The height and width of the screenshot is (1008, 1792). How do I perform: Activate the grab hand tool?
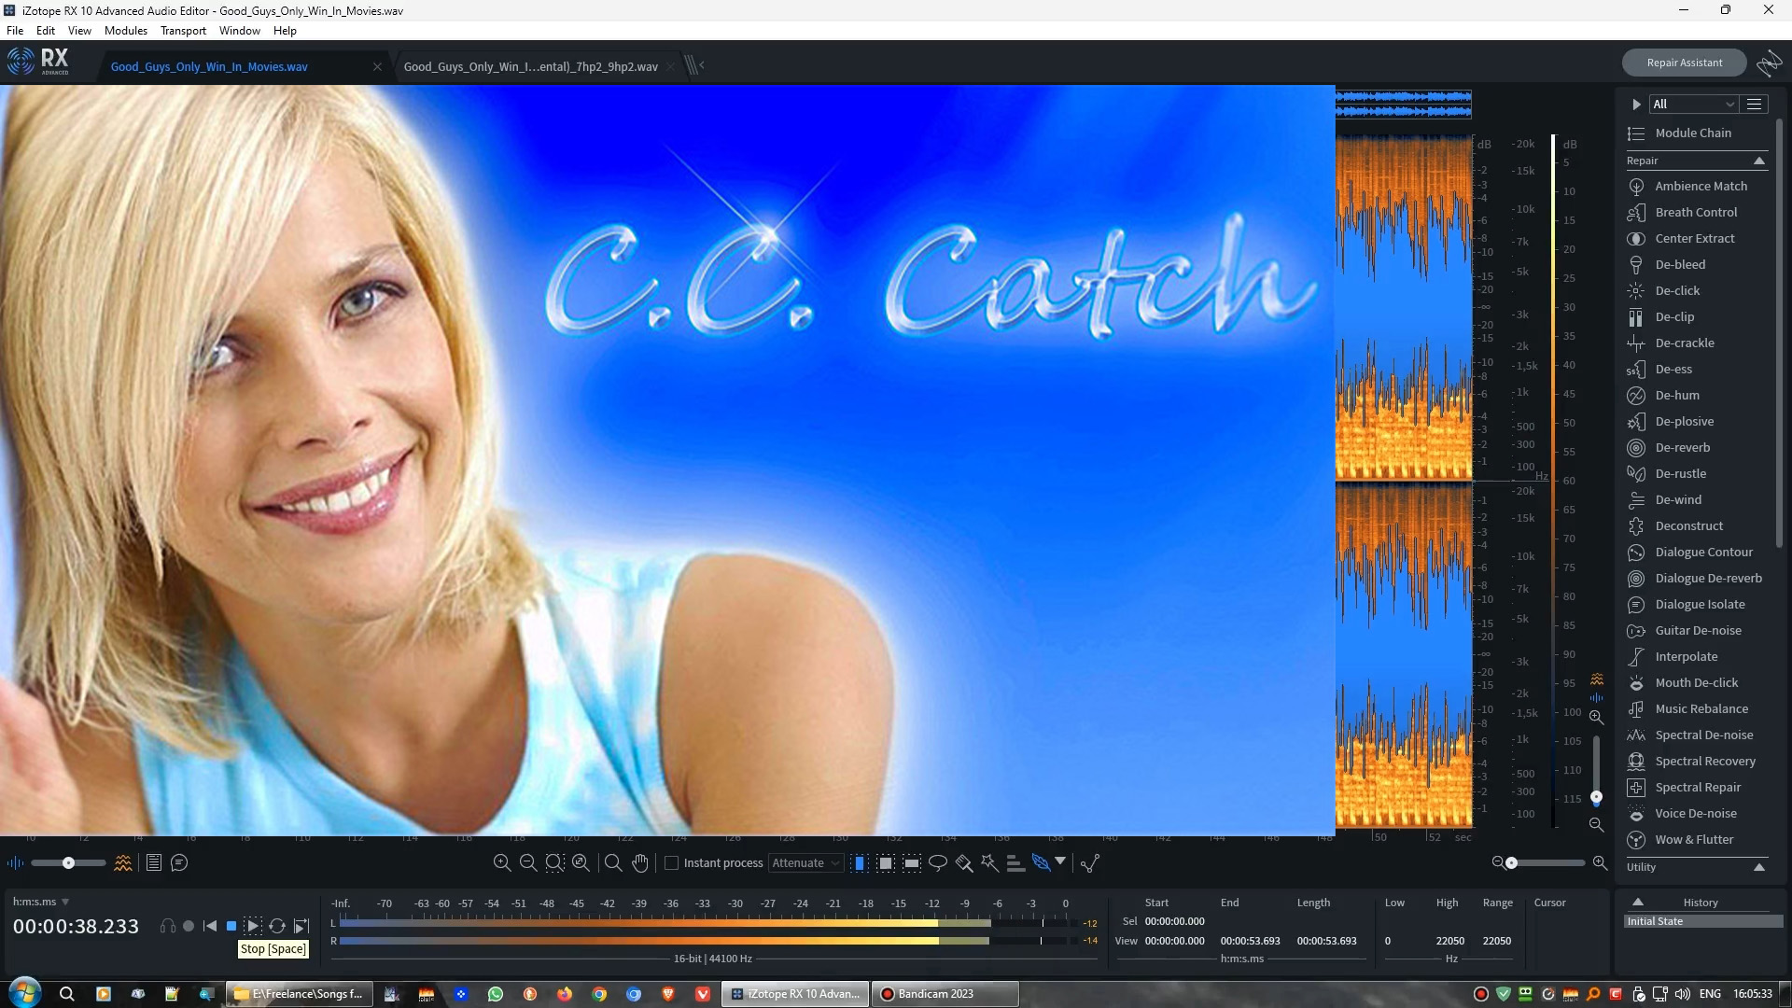pyautogui.click(x=640, y=863)
